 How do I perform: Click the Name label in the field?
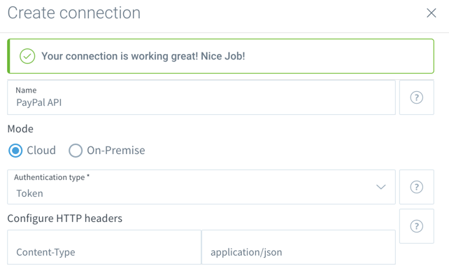(x=26, y=90)
